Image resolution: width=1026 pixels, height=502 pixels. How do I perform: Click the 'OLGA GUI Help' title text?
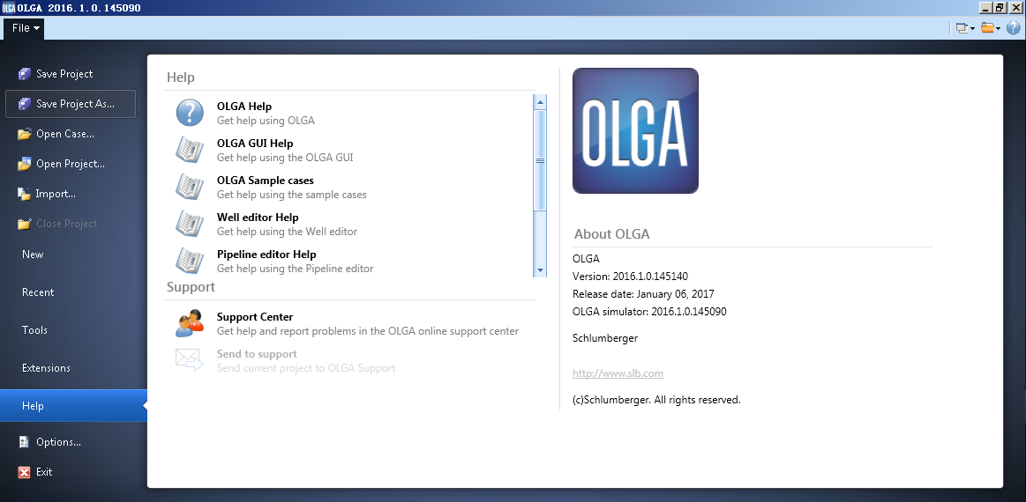[x=255, y=144]
